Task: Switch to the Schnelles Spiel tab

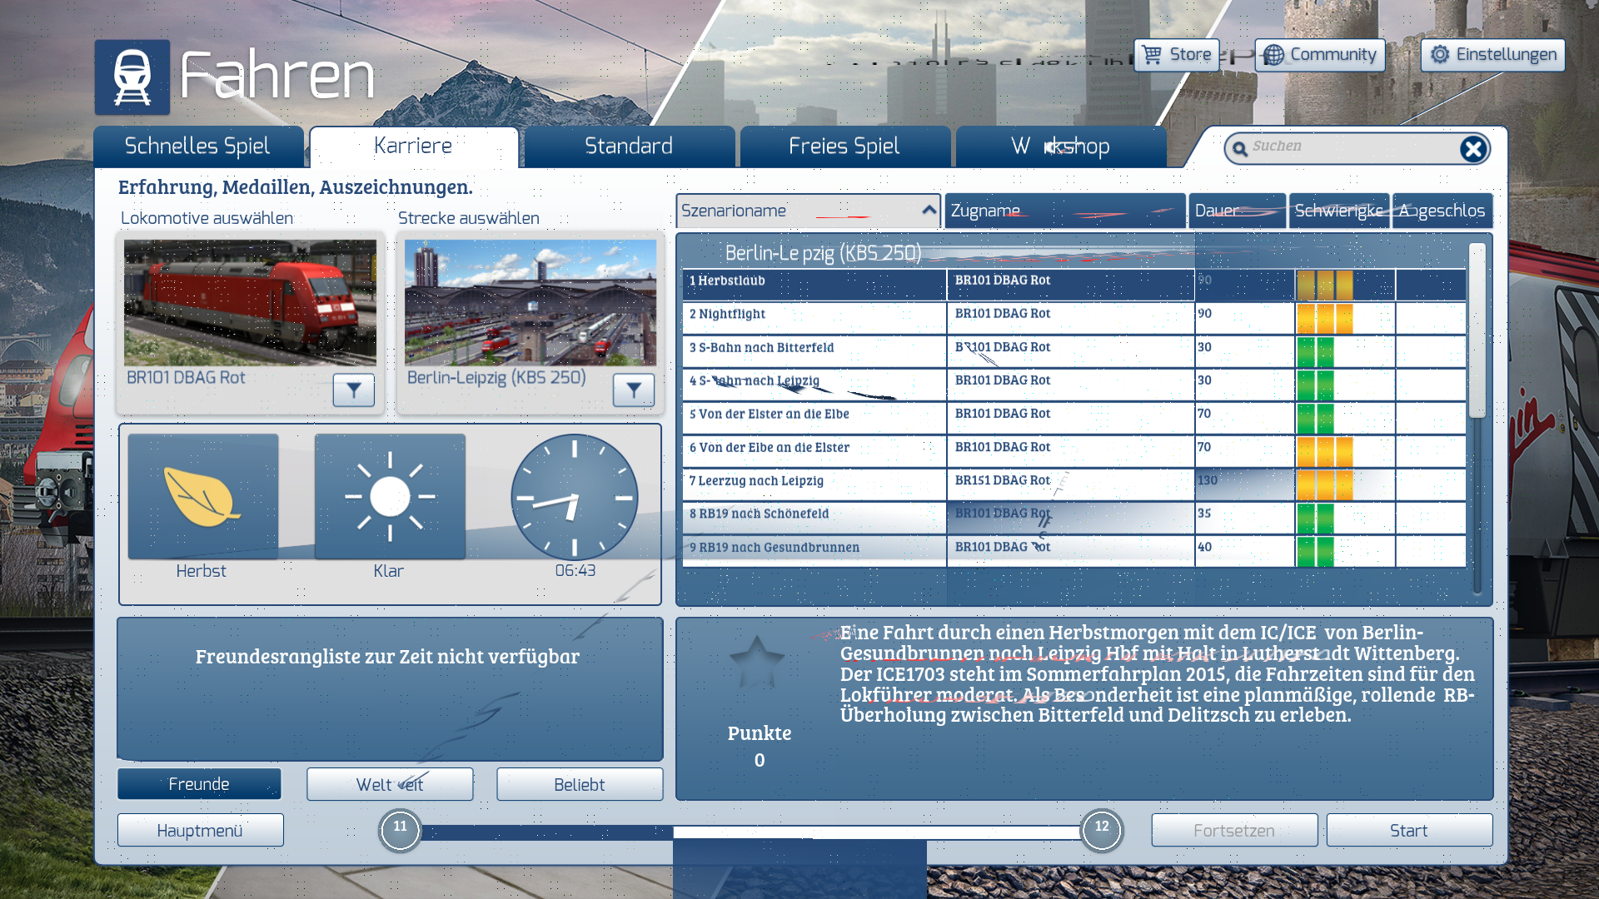Action: (197, 147)
